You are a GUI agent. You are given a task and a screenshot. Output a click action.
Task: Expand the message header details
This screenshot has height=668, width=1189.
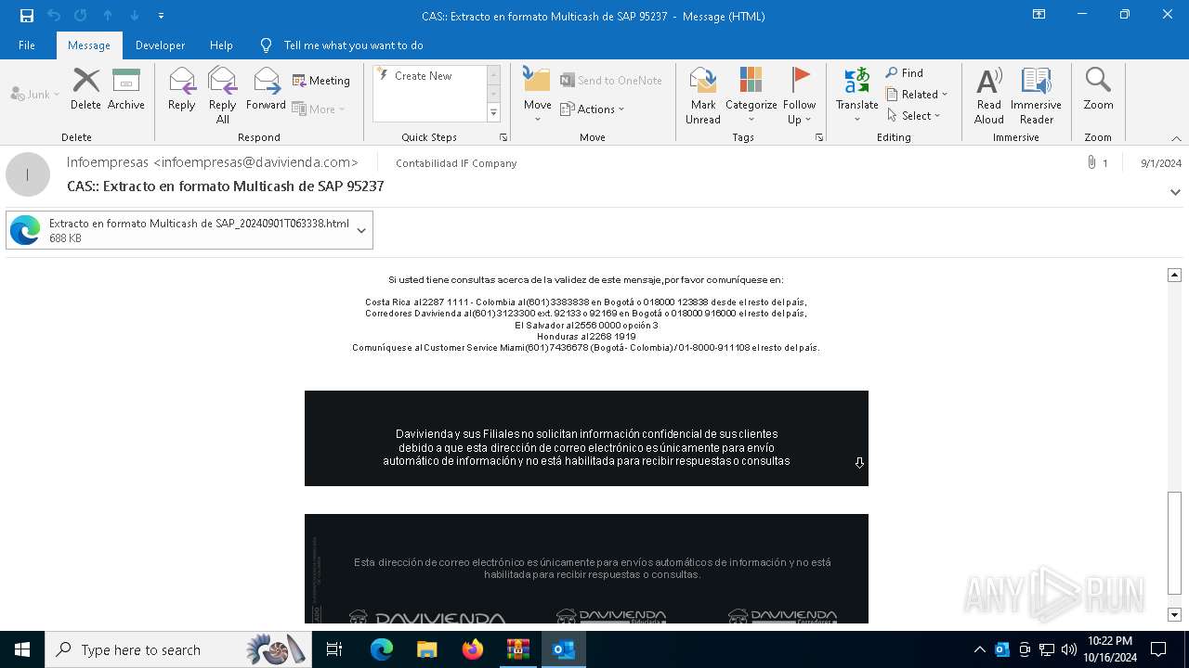pyautogui.click(x=1175, y=192)
